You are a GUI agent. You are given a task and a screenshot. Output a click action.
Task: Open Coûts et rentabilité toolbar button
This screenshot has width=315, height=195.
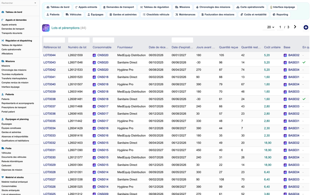click(x=253, y=14)
